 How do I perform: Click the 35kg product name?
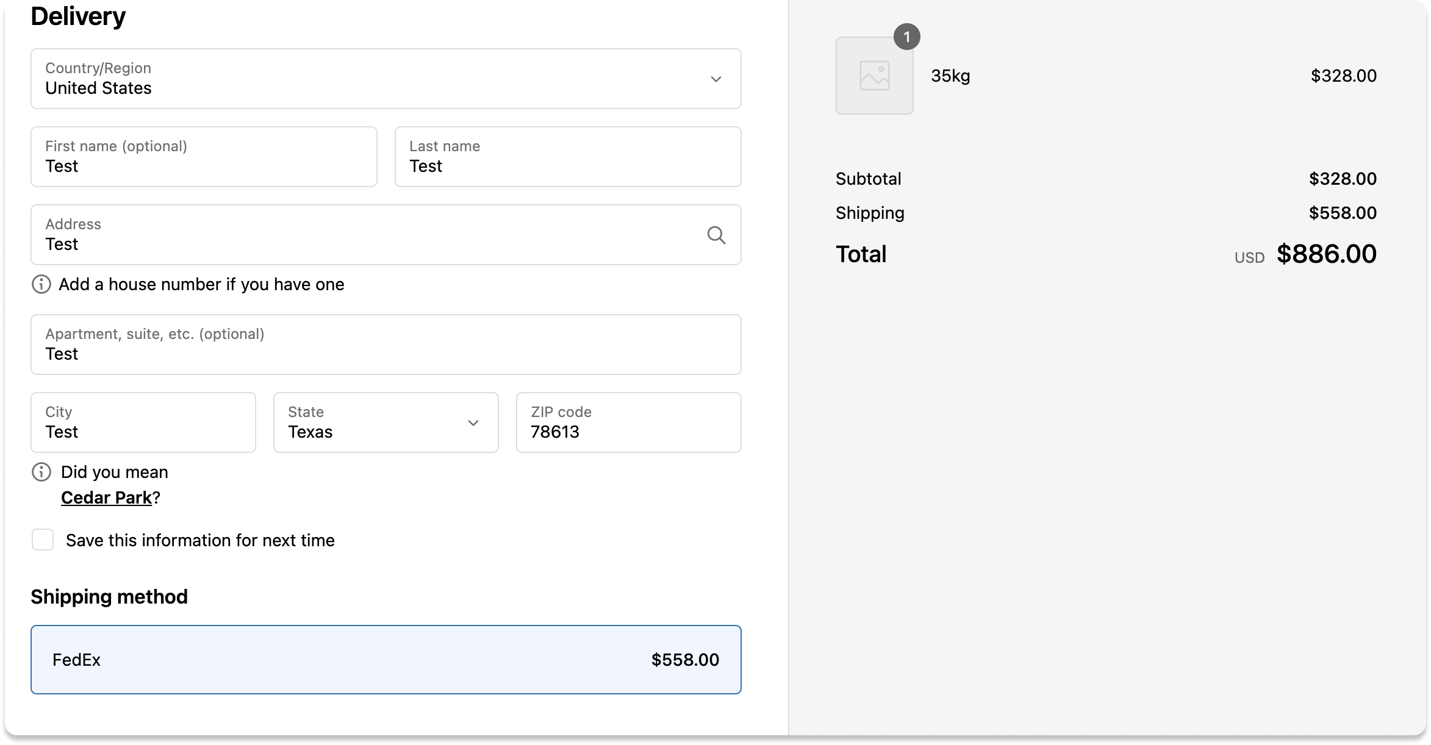click(950, 76)
